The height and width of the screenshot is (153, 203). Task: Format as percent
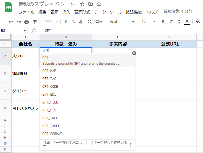[74, 22]
